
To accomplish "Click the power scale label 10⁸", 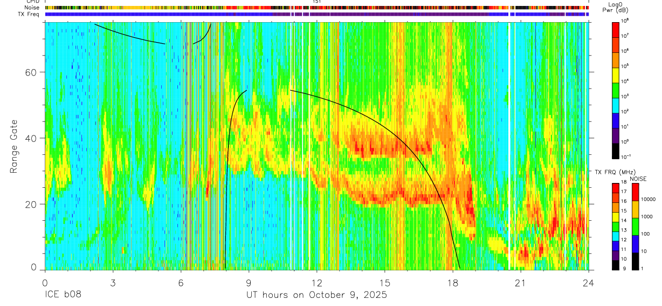I will (625, 21).
